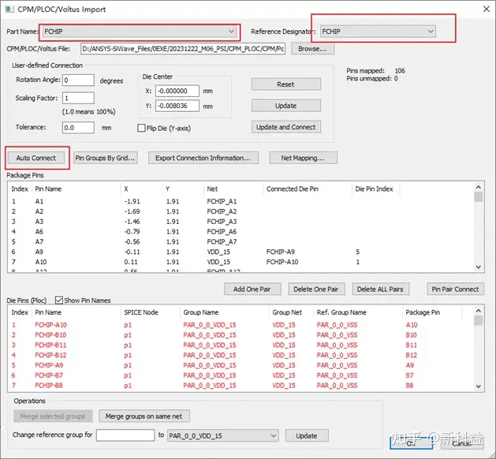496x459 pixels.
Task: Open Net Mapping settings
Action: pyautogui.click(x=303, y=158)
